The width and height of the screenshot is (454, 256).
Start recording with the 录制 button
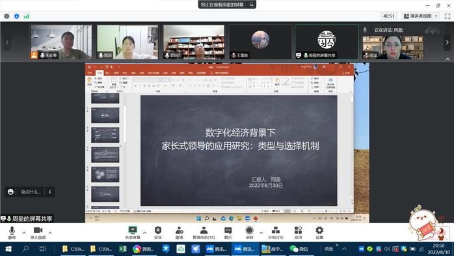pos(249,233)
